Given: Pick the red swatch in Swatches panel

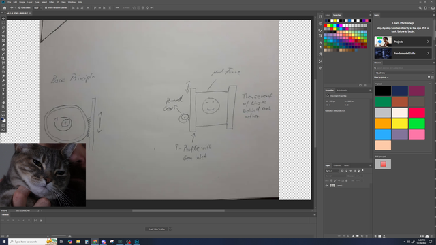Looking at the screenshot, I should point(326,26).
